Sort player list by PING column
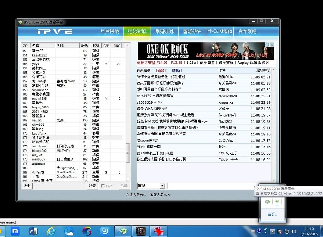The width and height of the screenshot is (323, 237). (117, 46)
